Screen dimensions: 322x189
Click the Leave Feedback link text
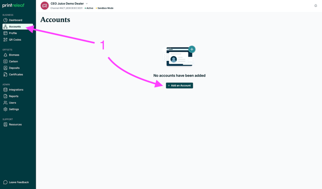[19, 182]
